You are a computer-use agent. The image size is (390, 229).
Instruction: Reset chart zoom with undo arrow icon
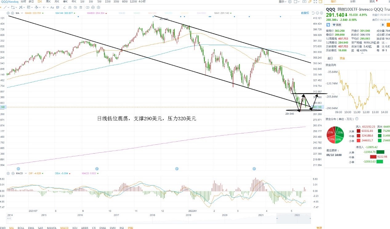313,13
